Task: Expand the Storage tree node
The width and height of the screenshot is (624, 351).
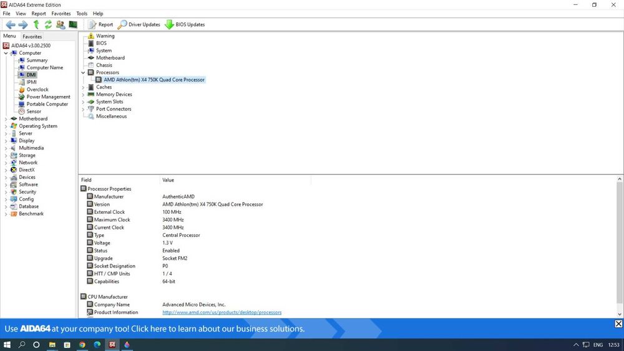Action: (6, 155)
